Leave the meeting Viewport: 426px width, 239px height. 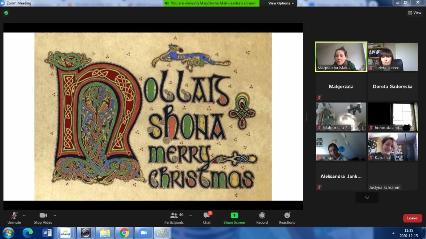(412, 218)
